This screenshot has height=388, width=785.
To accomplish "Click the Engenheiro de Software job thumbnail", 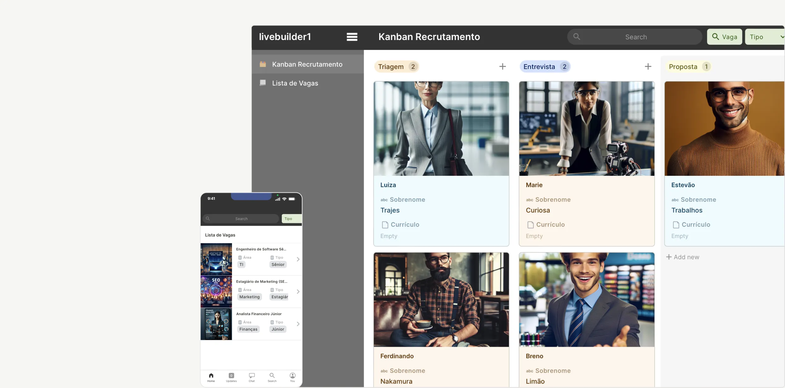I will 216,259.
